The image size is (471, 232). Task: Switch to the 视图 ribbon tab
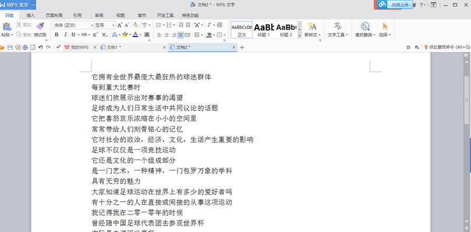121,16
